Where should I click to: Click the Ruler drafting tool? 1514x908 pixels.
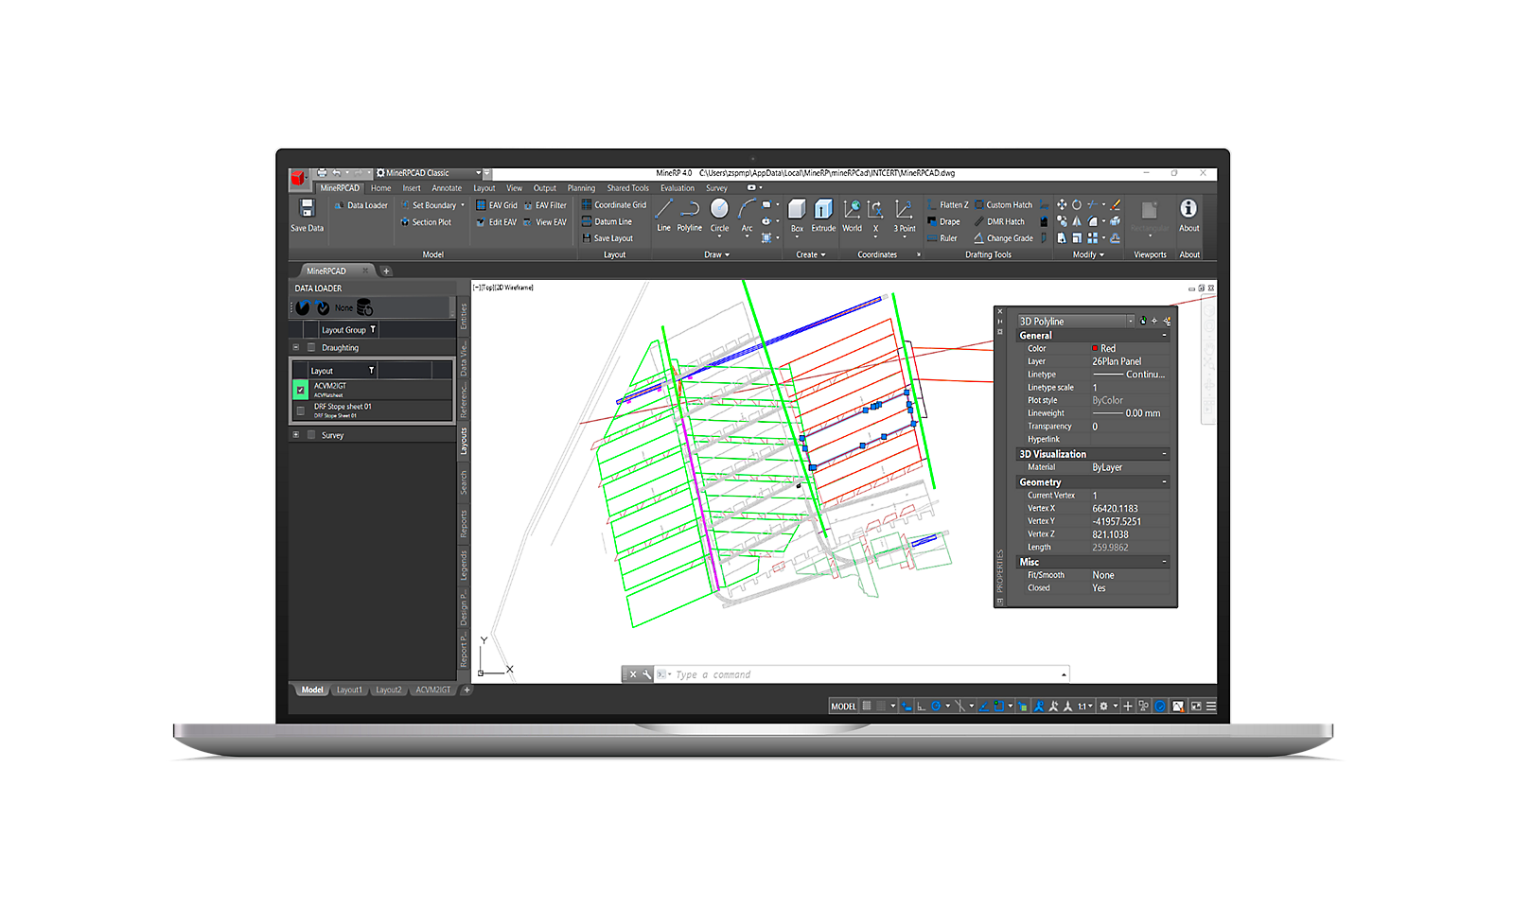click(x=942, y=238)
